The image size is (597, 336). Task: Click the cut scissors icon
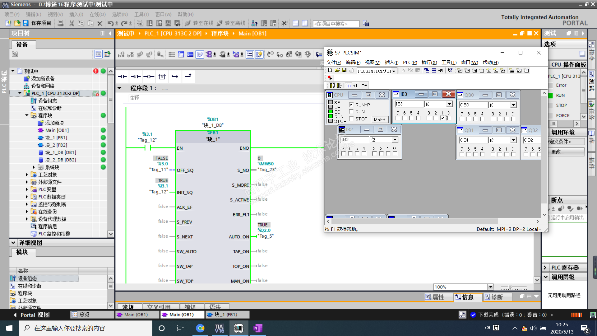click(x=72, y=23)
